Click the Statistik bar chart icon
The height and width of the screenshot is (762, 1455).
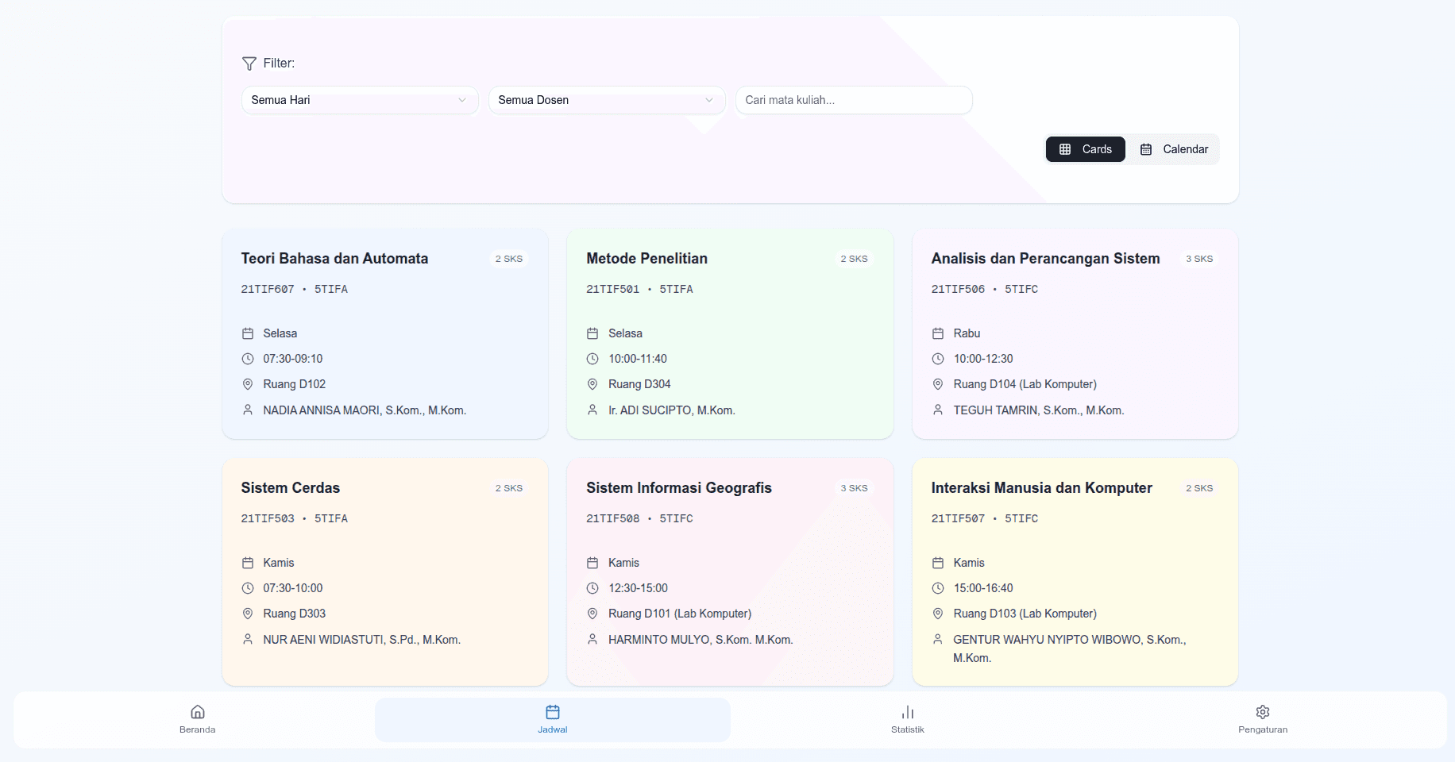coord(908,712)
